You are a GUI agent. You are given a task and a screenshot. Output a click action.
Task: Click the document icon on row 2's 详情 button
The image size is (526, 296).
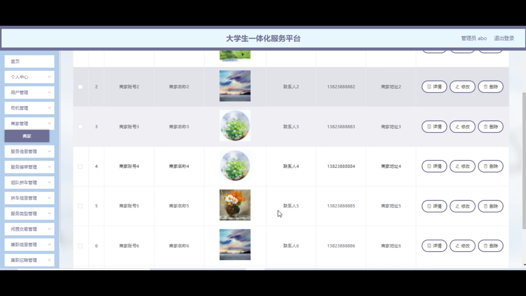429,87
